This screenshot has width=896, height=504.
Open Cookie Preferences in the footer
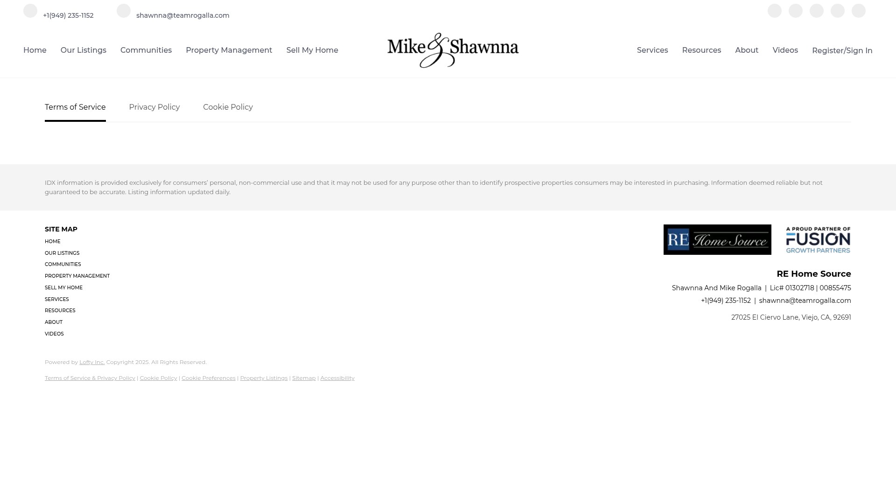209,378
